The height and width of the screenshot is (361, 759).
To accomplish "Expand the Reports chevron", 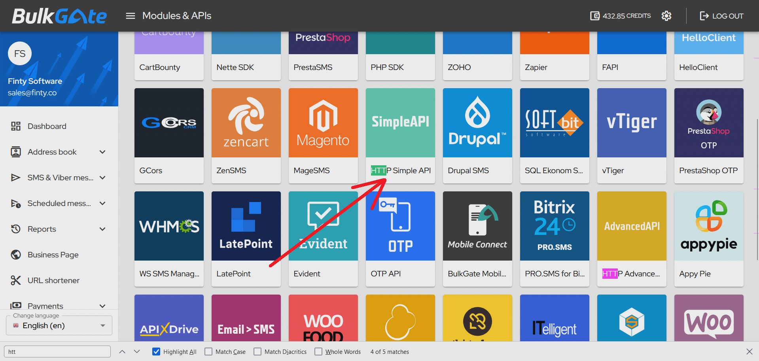I will pos(102,229).
